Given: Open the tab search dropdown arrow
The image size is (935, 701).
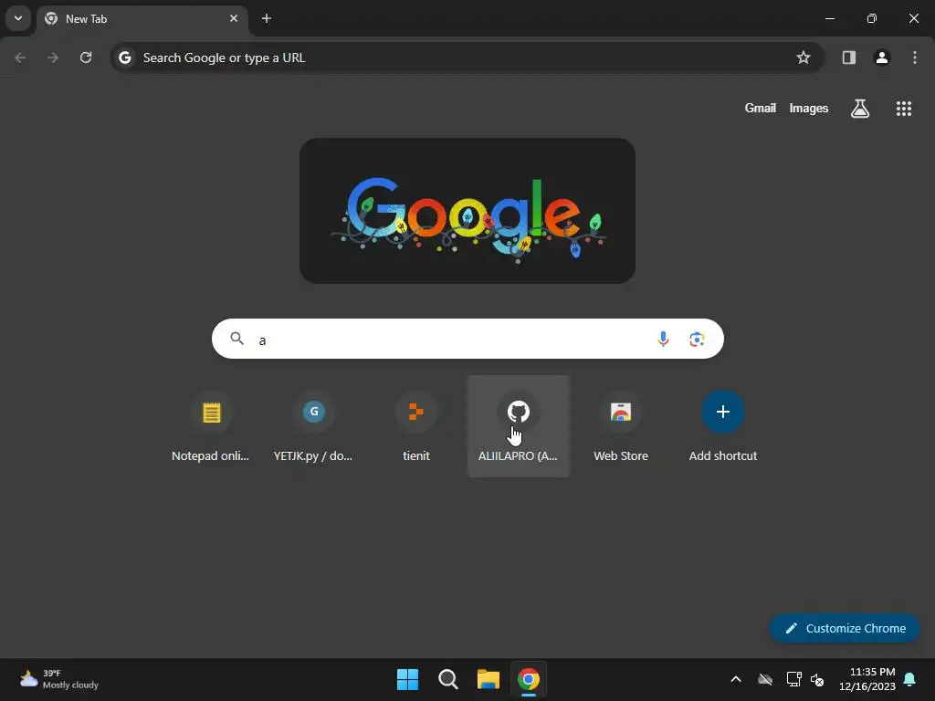Looking at the screenshot, I should click(18, 18).
